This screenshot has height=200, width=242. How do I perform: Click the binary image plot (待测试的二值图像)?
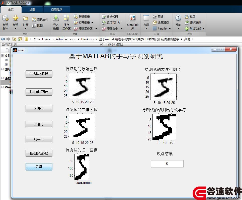coord(82,127)
